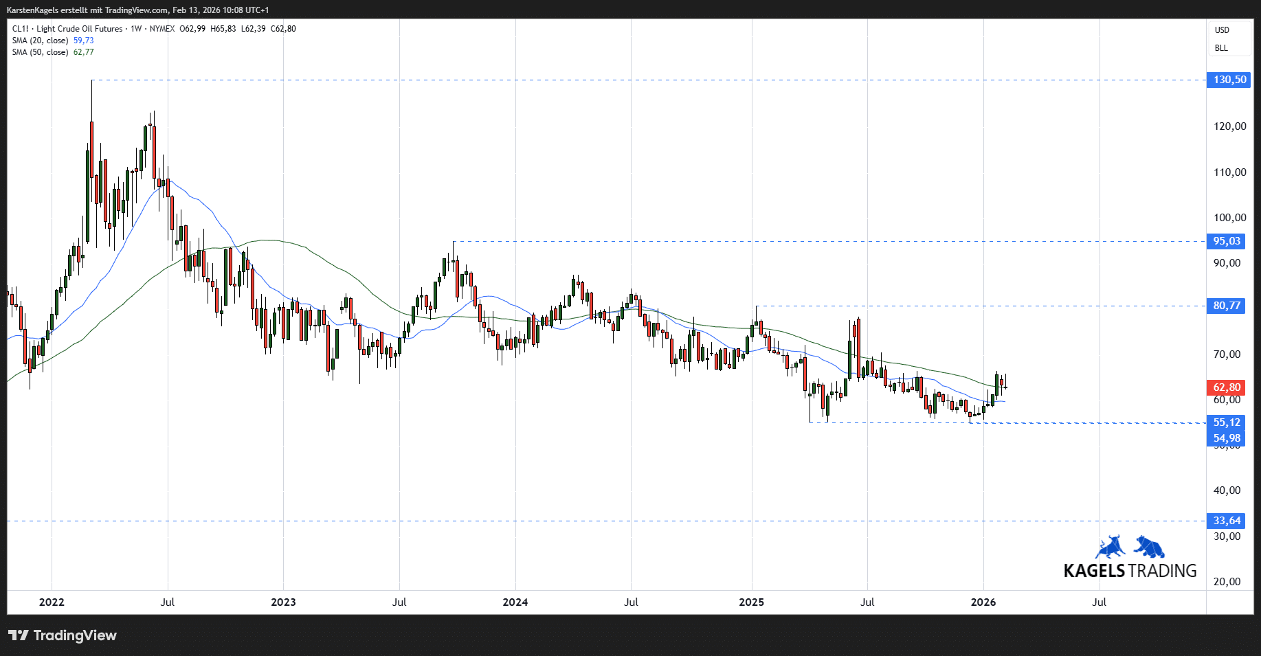1261x656 pixels.
Task: Select the 80,77 price level label
Action: click(x=1227, y=306)
